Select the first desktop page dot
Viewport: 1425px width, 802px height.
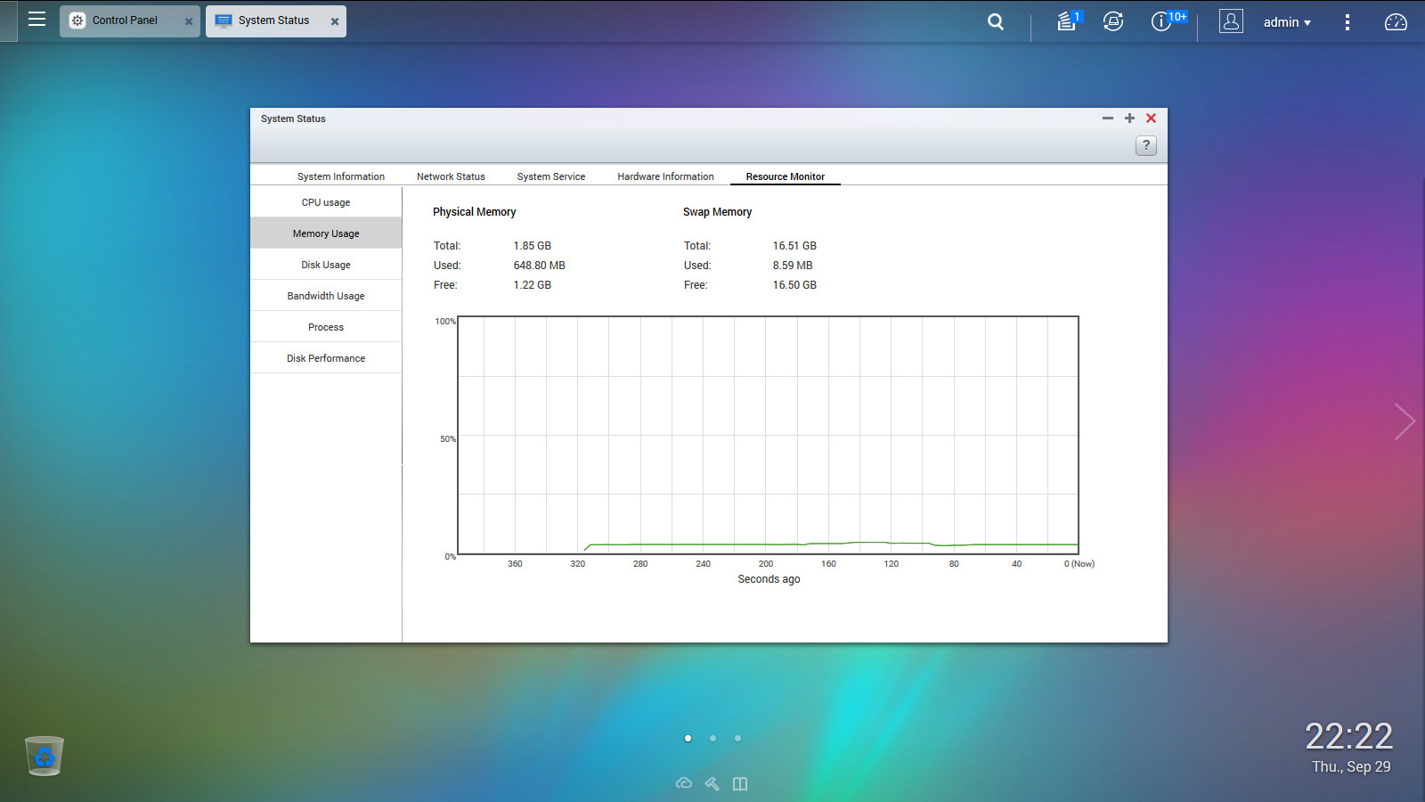pos(688,738)
